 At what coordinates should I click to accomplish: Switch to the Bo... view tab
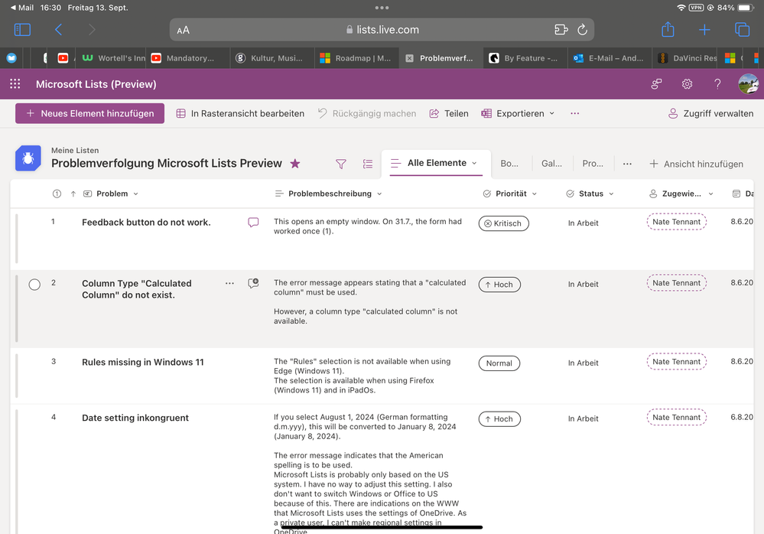pyautogui.click(x=509, y=164)
